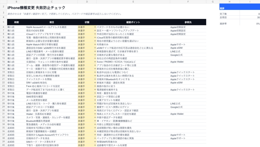
Task: Click the 確認ポイント table header cell
Action: 133,22
